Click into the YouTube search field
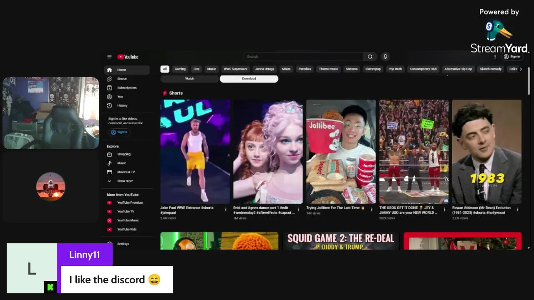The height and width of the screenshot is (300, 534). (x=303, y=57)
